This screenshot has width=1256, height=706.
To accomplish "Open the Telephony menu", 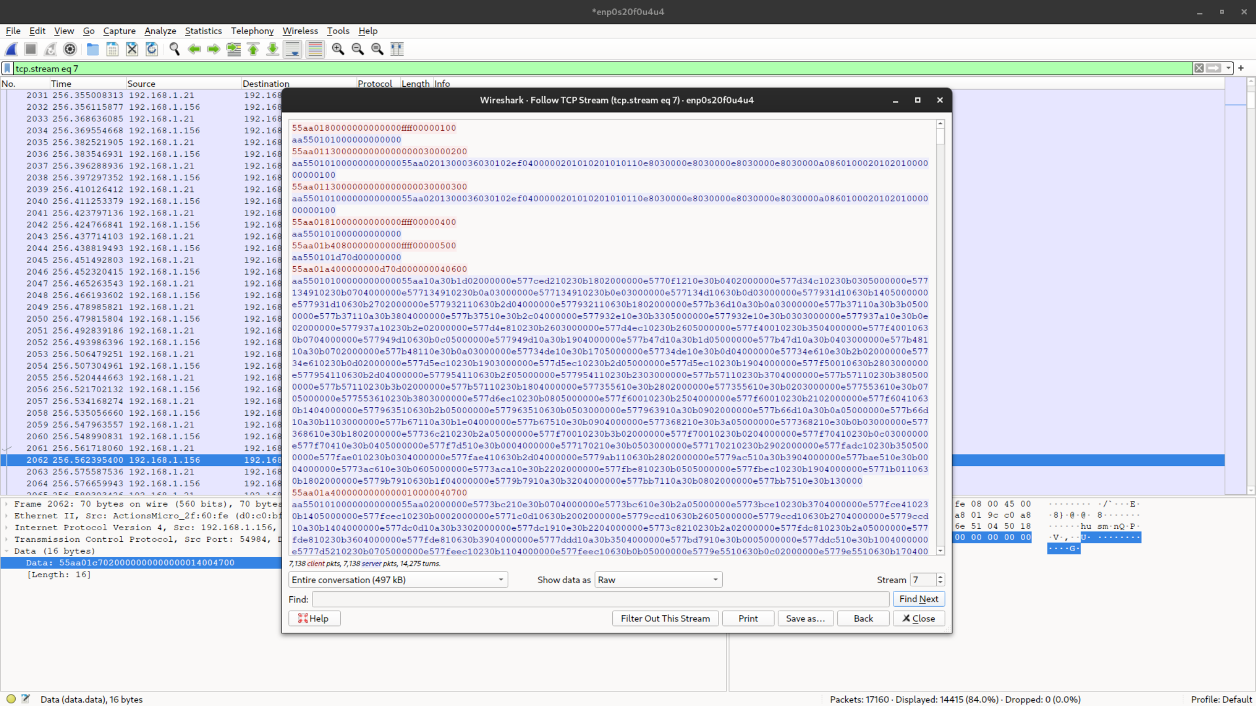I will [x=252, y=31].
